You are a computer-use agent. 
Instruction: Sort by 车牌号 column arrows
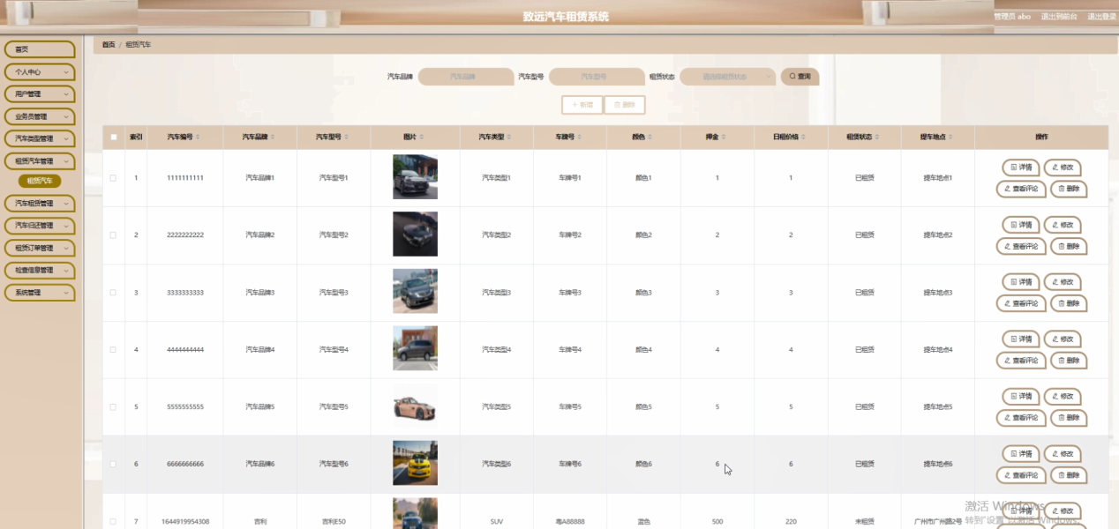[x=581, y=138]
